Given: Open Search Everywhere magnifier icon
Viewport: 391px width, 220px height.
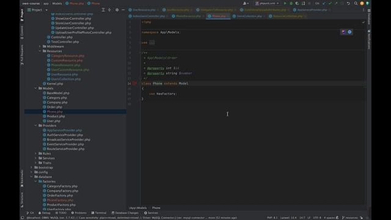Looking at the screenshot, I should (x=356, y=4).
